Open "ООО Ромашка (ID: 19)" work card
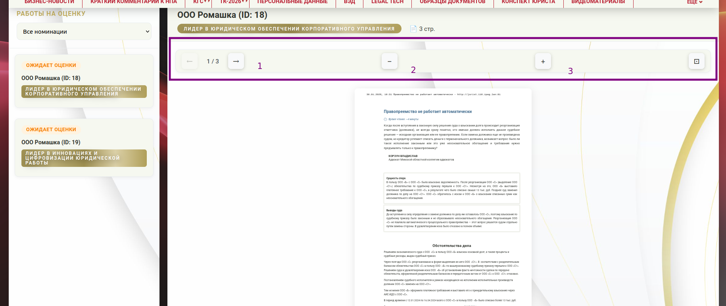726x306 pixels. point(51,142)
